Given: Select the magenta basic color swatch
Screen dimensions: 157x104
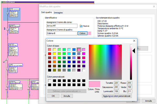Looking at the screenshot, I should [84, 54].
